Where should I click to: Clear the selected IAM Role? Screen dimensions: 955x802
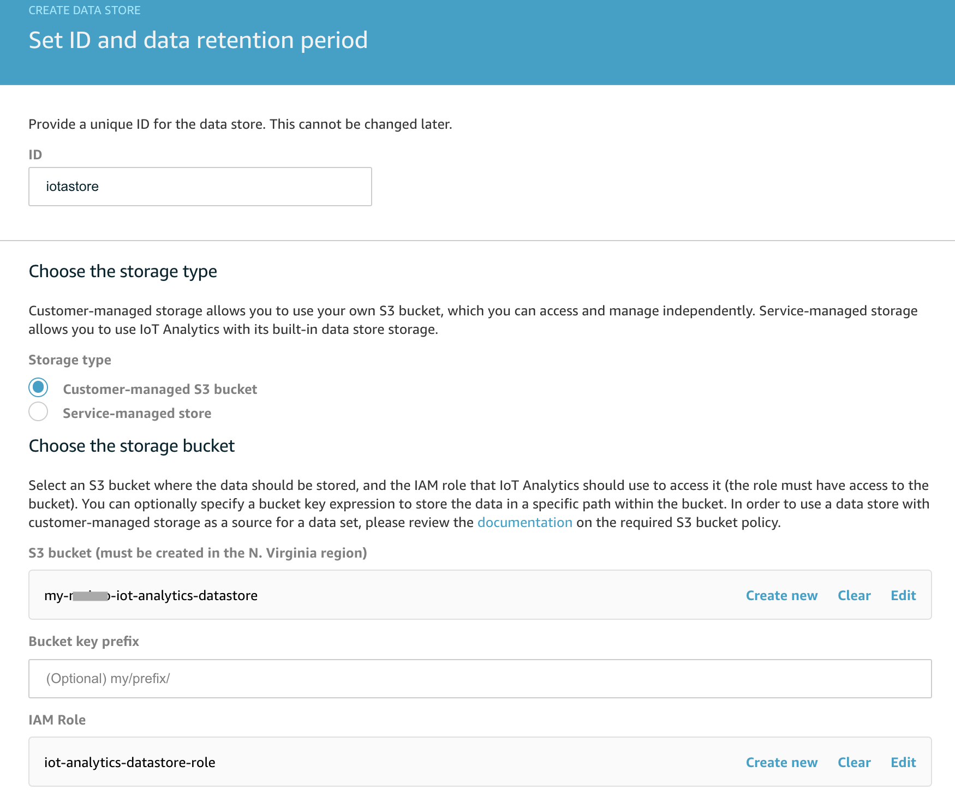pyautogui.click(x=854, y=762)
